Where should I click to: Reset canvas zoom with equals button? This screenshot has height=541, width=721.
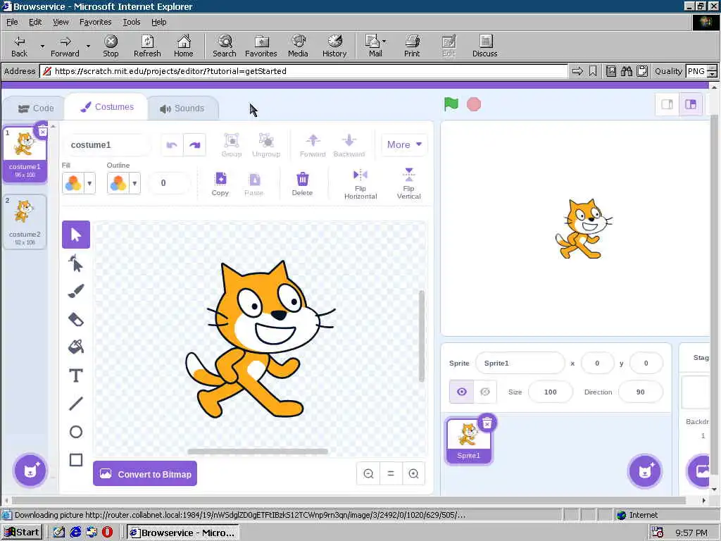(391, 473)
